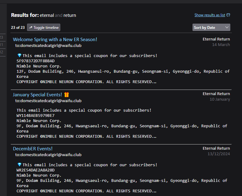Click the '10 January' date
This screenshot has height=196, width=242.
[x=220, y=99]
